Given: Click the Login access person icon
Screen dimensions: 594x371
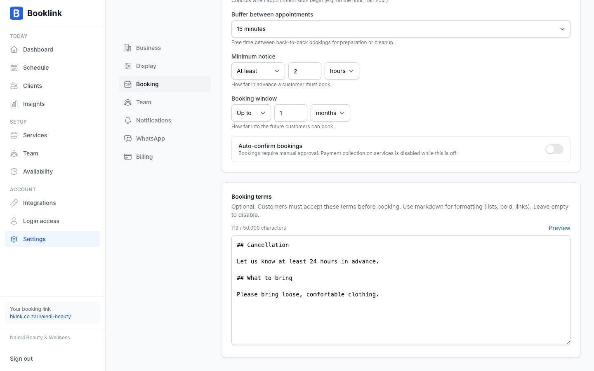Looking at the screenshot, I should pyautogui.click(x=14, y=221).
